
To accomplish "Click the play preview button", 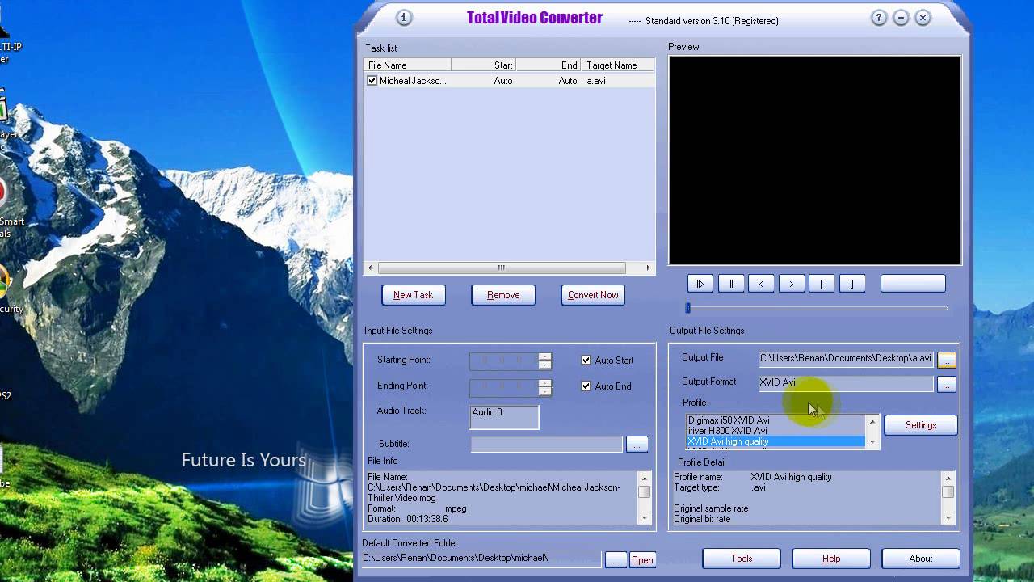I will [x=700, y=284].
